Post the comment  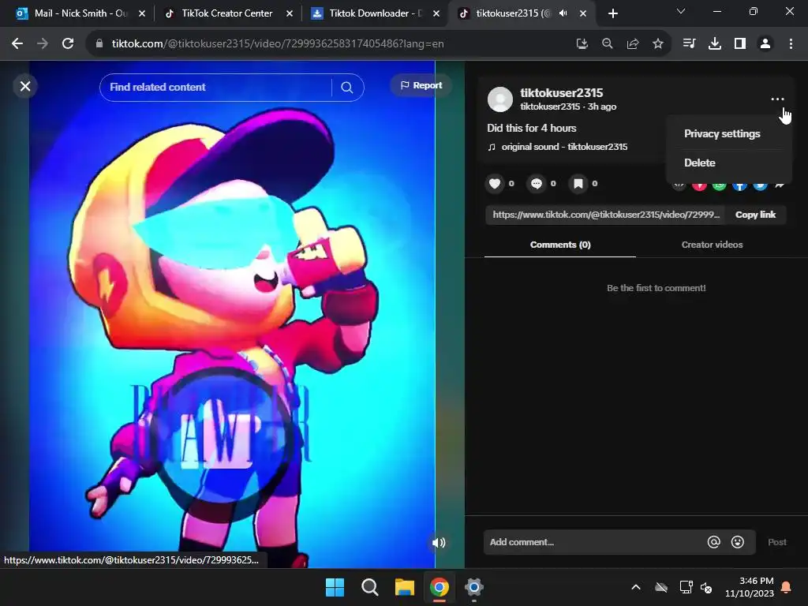[776, 542]
